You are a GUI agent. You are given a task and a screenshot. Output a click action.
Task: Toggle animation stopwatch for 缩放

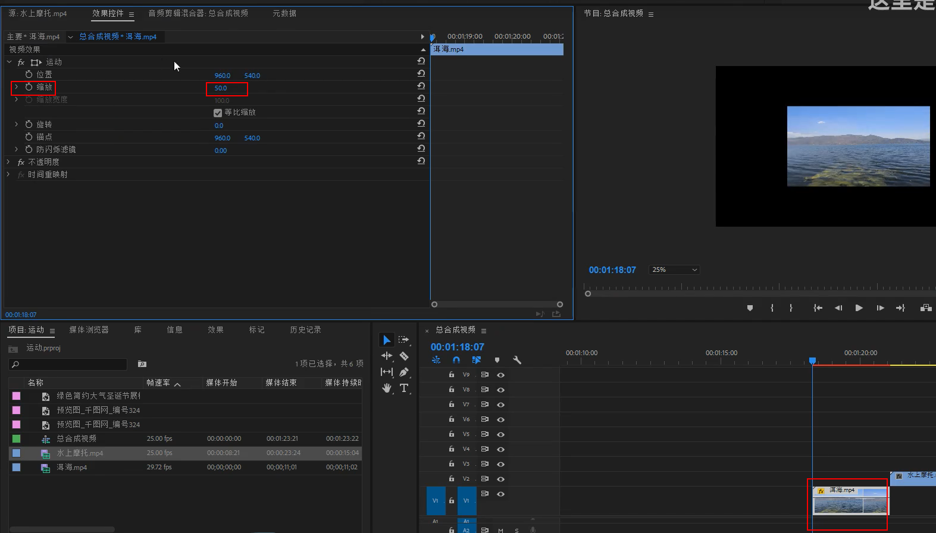pyautogui.click(x=29, y=87)
